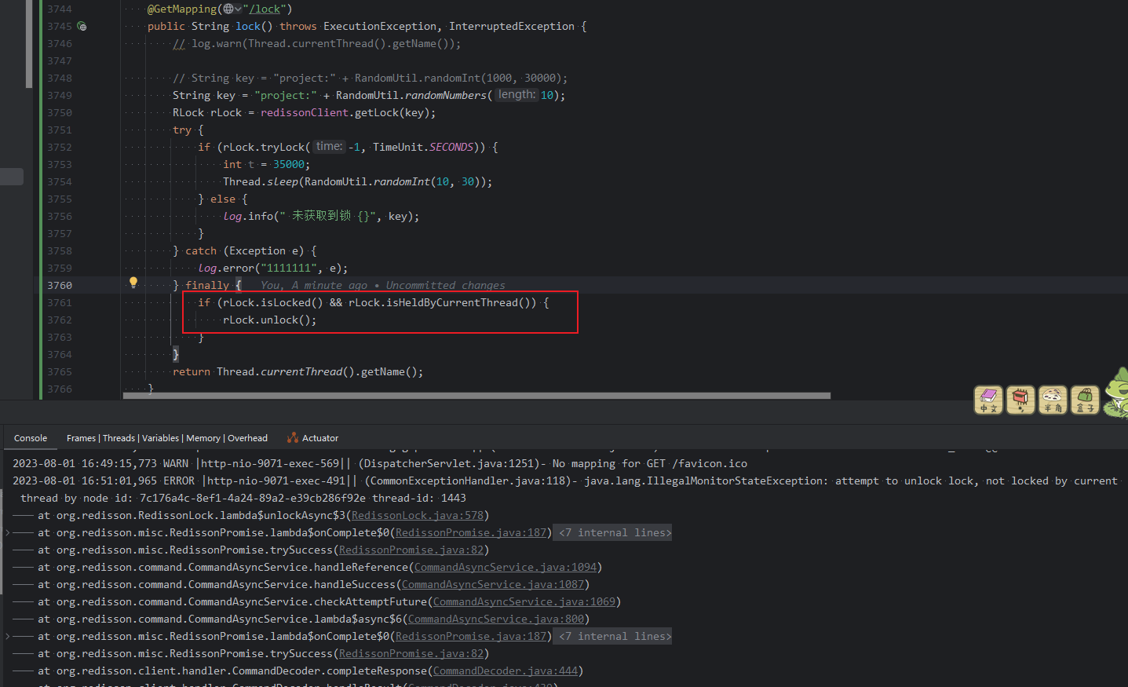Image resolution: width=1128 pixels, height=687 pixels.
Task: Expand the second '<7 internal lines>' entry
Action: [x=612, y=636]
